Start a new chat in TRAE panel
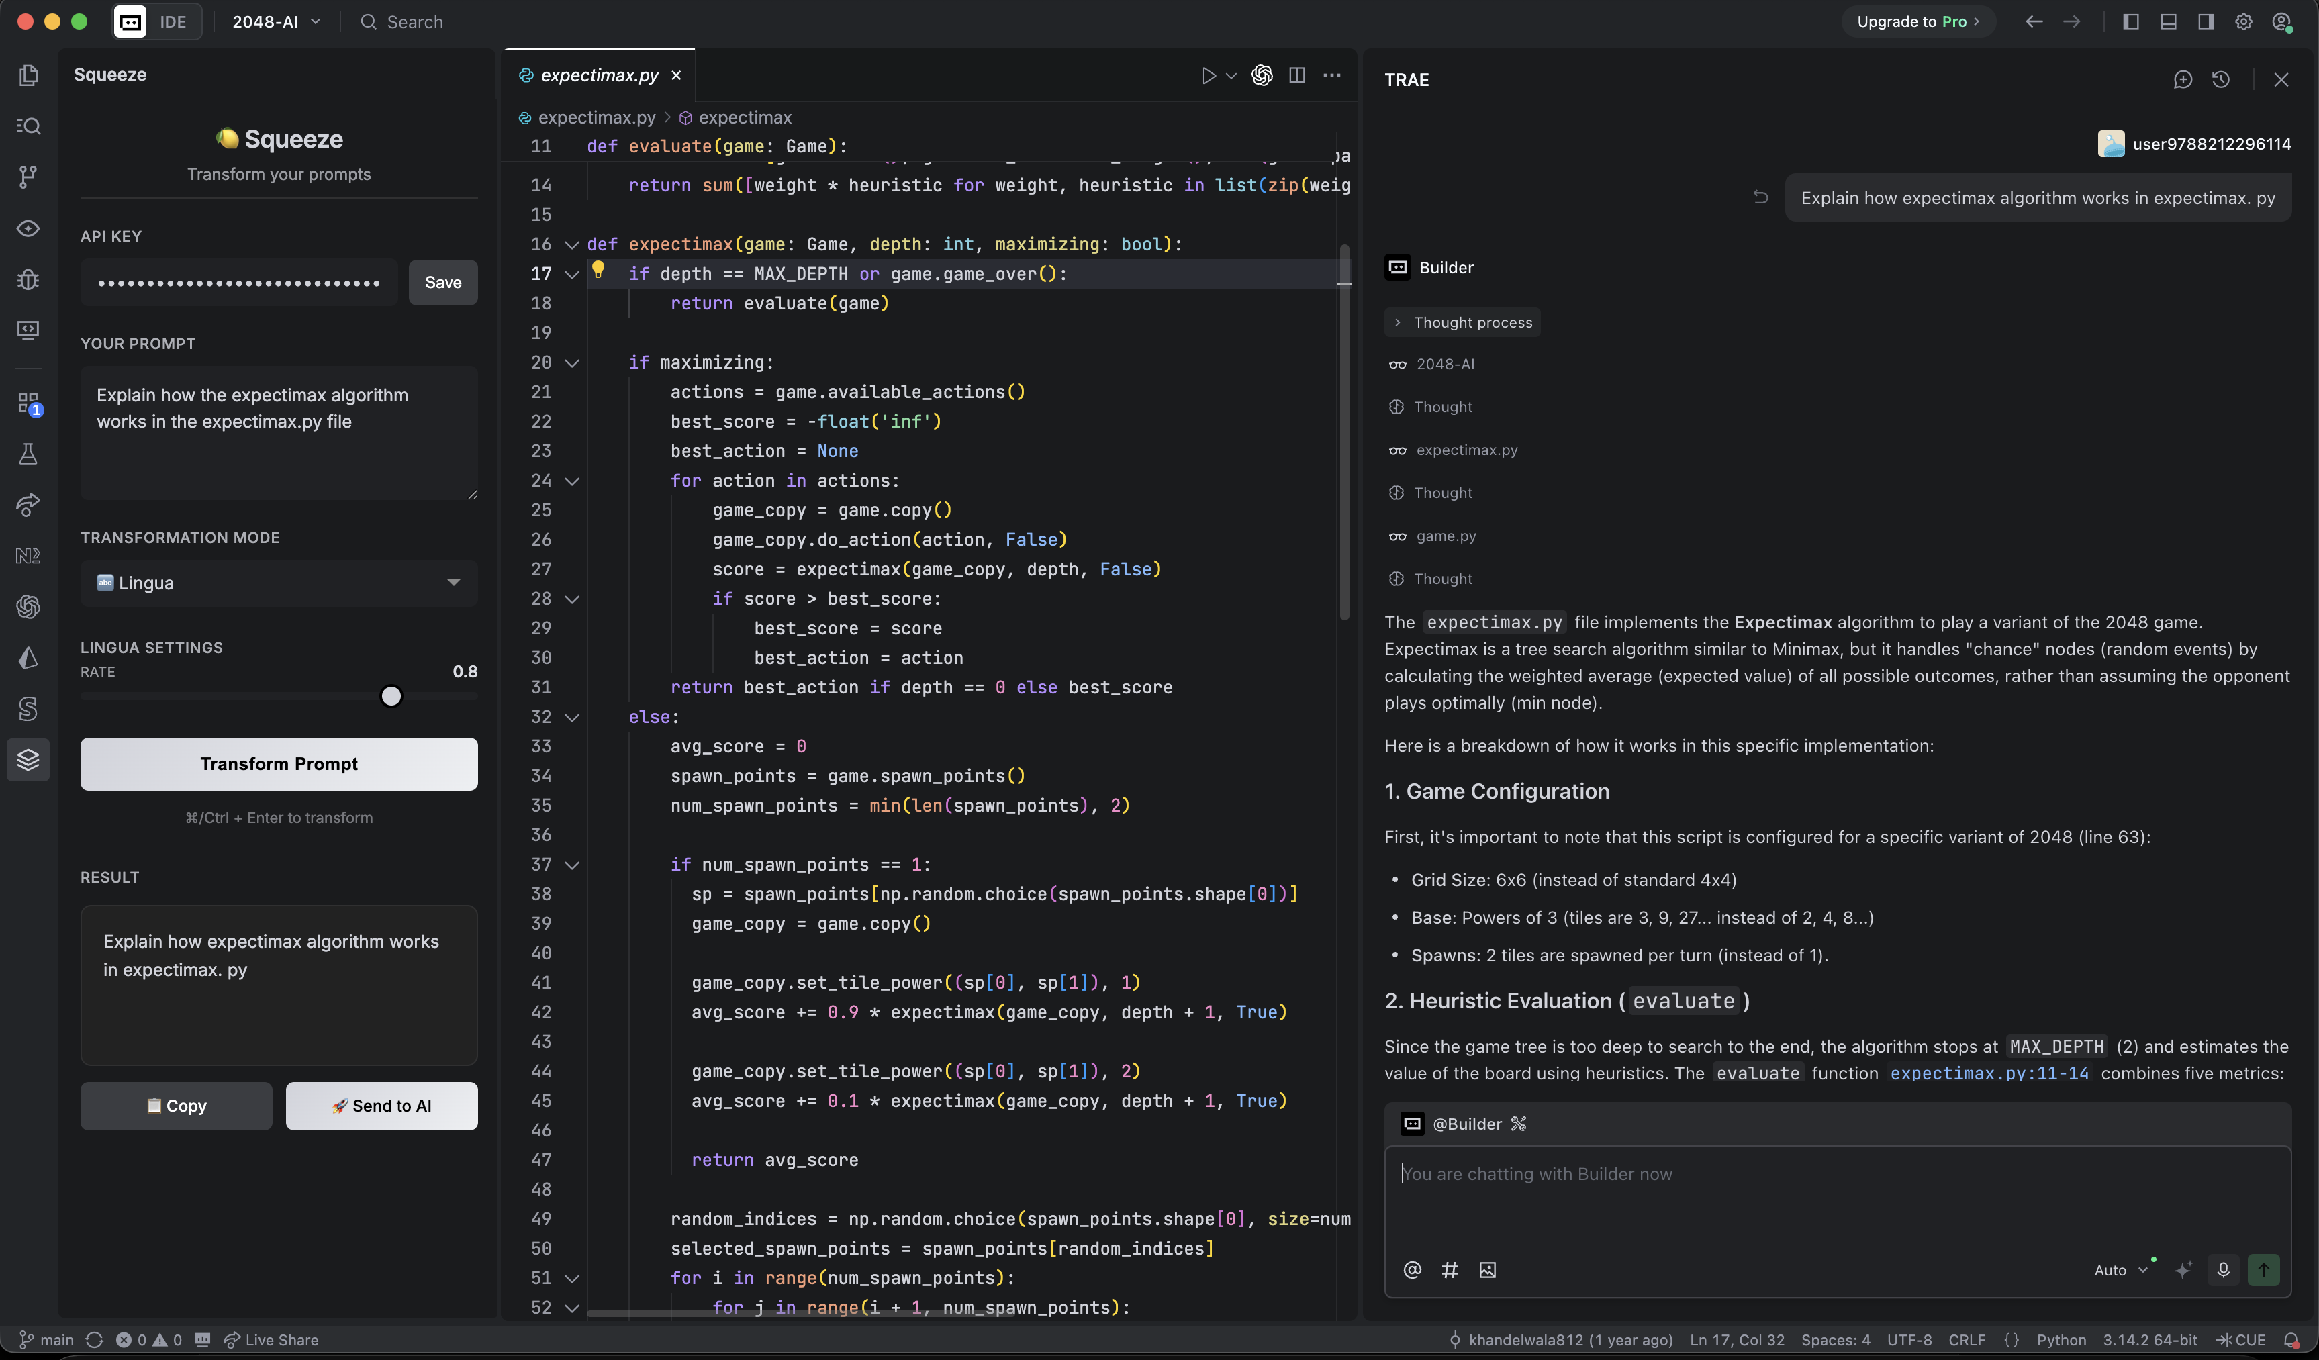 (x=2182, y=80)
